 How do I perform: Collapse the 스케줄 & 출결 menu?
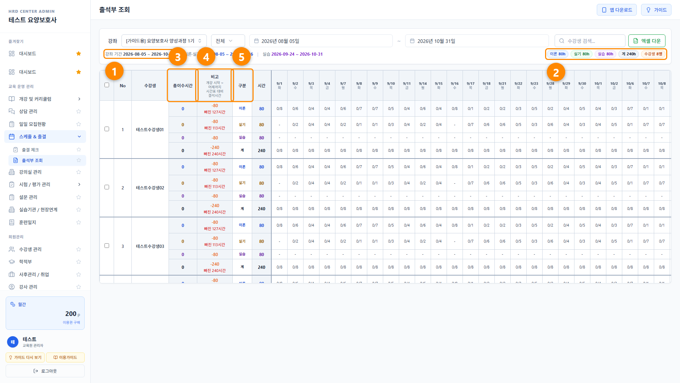(45, 137)
